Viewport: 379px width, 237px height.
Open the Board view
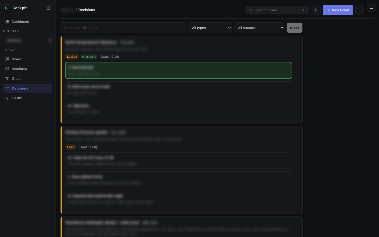pos(28,59)
